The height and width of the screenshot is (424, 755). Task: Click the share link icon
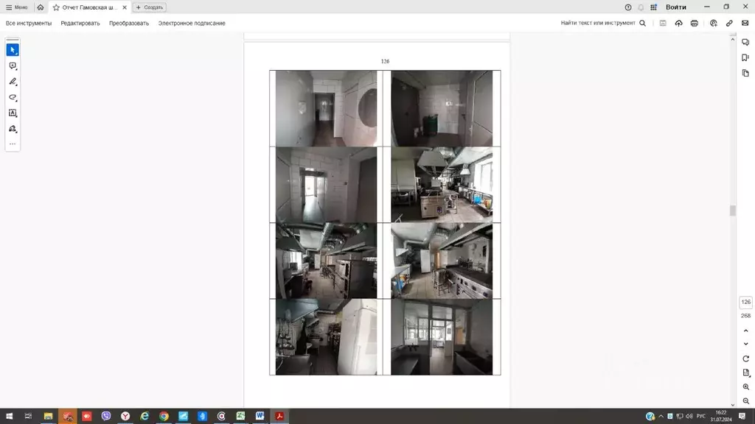729,24
